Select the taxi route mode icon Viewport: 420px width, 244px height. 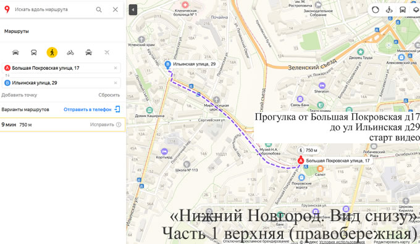click(89, 53)
